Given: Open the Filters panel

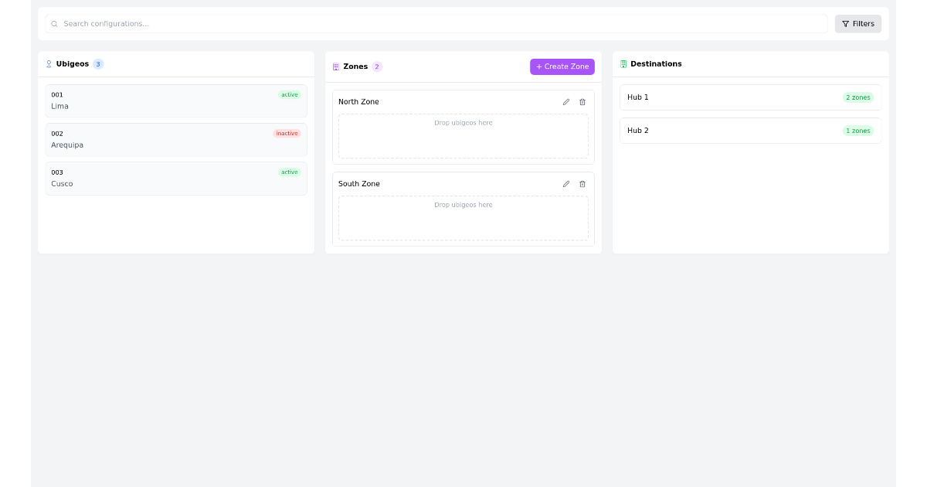Looking at the screenshot, I should (x=857, y=23).
